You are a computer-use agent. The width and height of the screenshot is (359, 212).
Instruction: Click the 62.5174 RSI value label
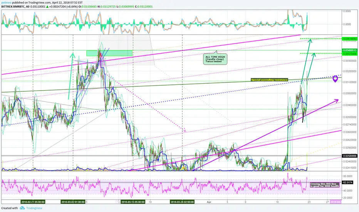coord(347,182)
